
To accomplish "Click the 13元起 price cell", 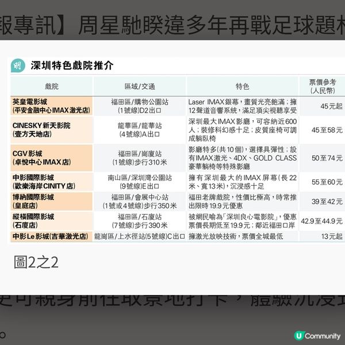I will pyautogui.click(x=323, y=236).
